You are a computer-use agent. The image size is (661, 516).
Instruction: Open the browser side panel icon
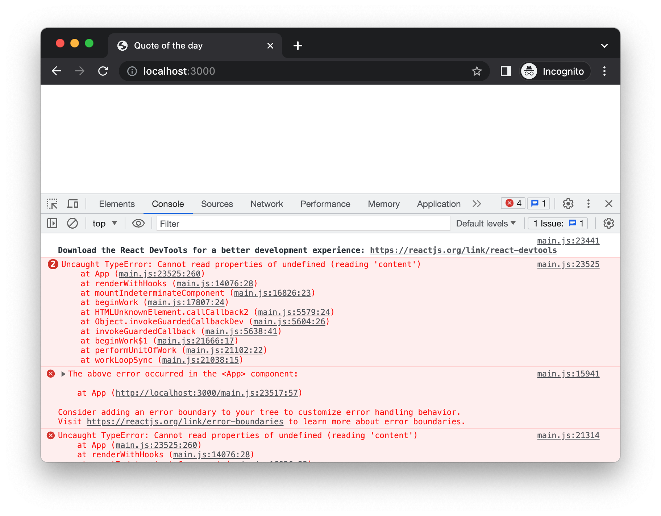(x=506, y=71)
